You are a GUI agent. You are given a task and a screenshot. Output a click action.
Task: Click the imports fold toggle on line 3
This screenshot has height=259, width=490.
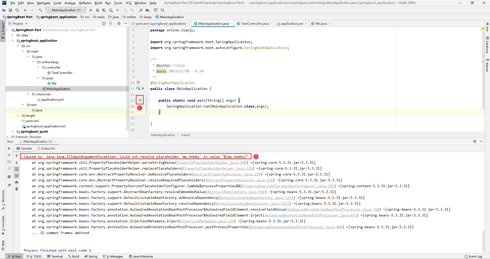pos(149,42)
